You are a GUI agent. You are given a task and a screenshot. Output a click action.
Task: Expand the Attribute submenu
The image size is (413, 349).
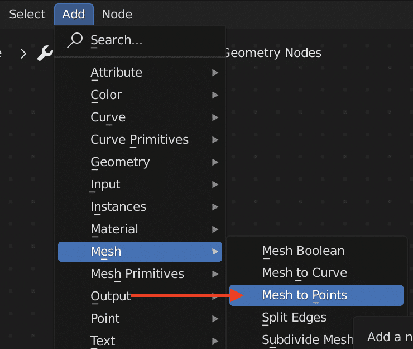coord(140,73)
